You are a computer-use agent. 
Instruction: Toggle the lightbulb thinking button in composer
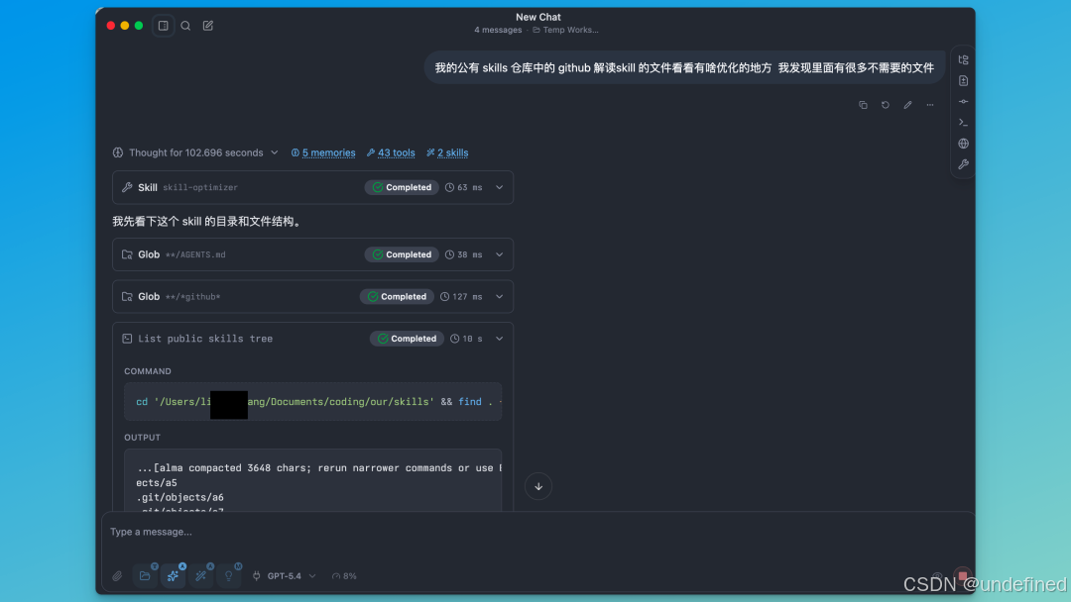click(229, 576)
